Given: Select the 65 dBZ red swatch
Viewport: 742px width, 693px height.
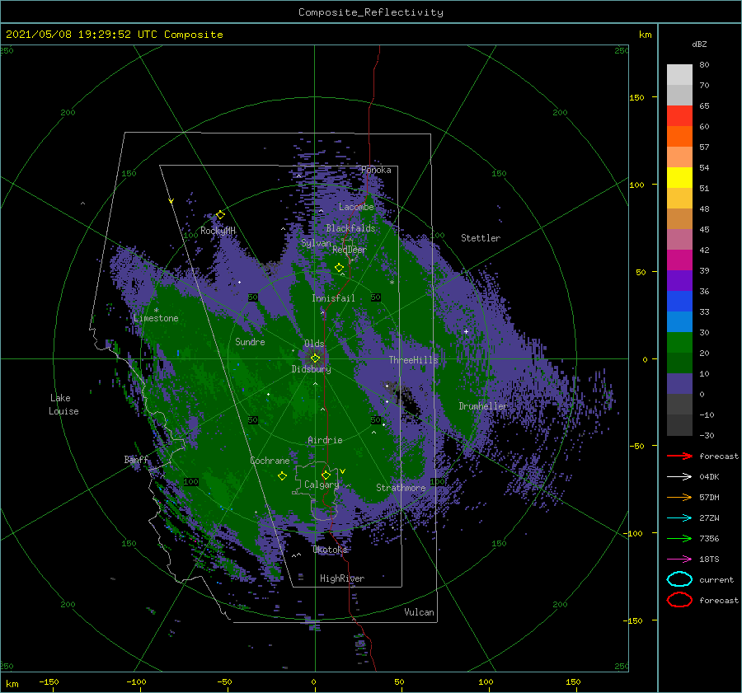Looking at the screenshot, I should click(679, 116).
